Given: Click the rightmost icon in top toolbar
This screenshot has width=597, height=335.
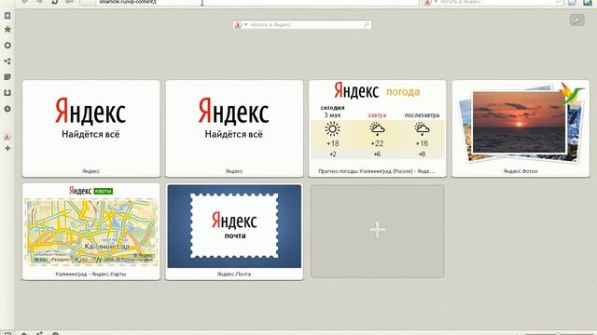Looking at the screenshot, I should click(588, 2).
